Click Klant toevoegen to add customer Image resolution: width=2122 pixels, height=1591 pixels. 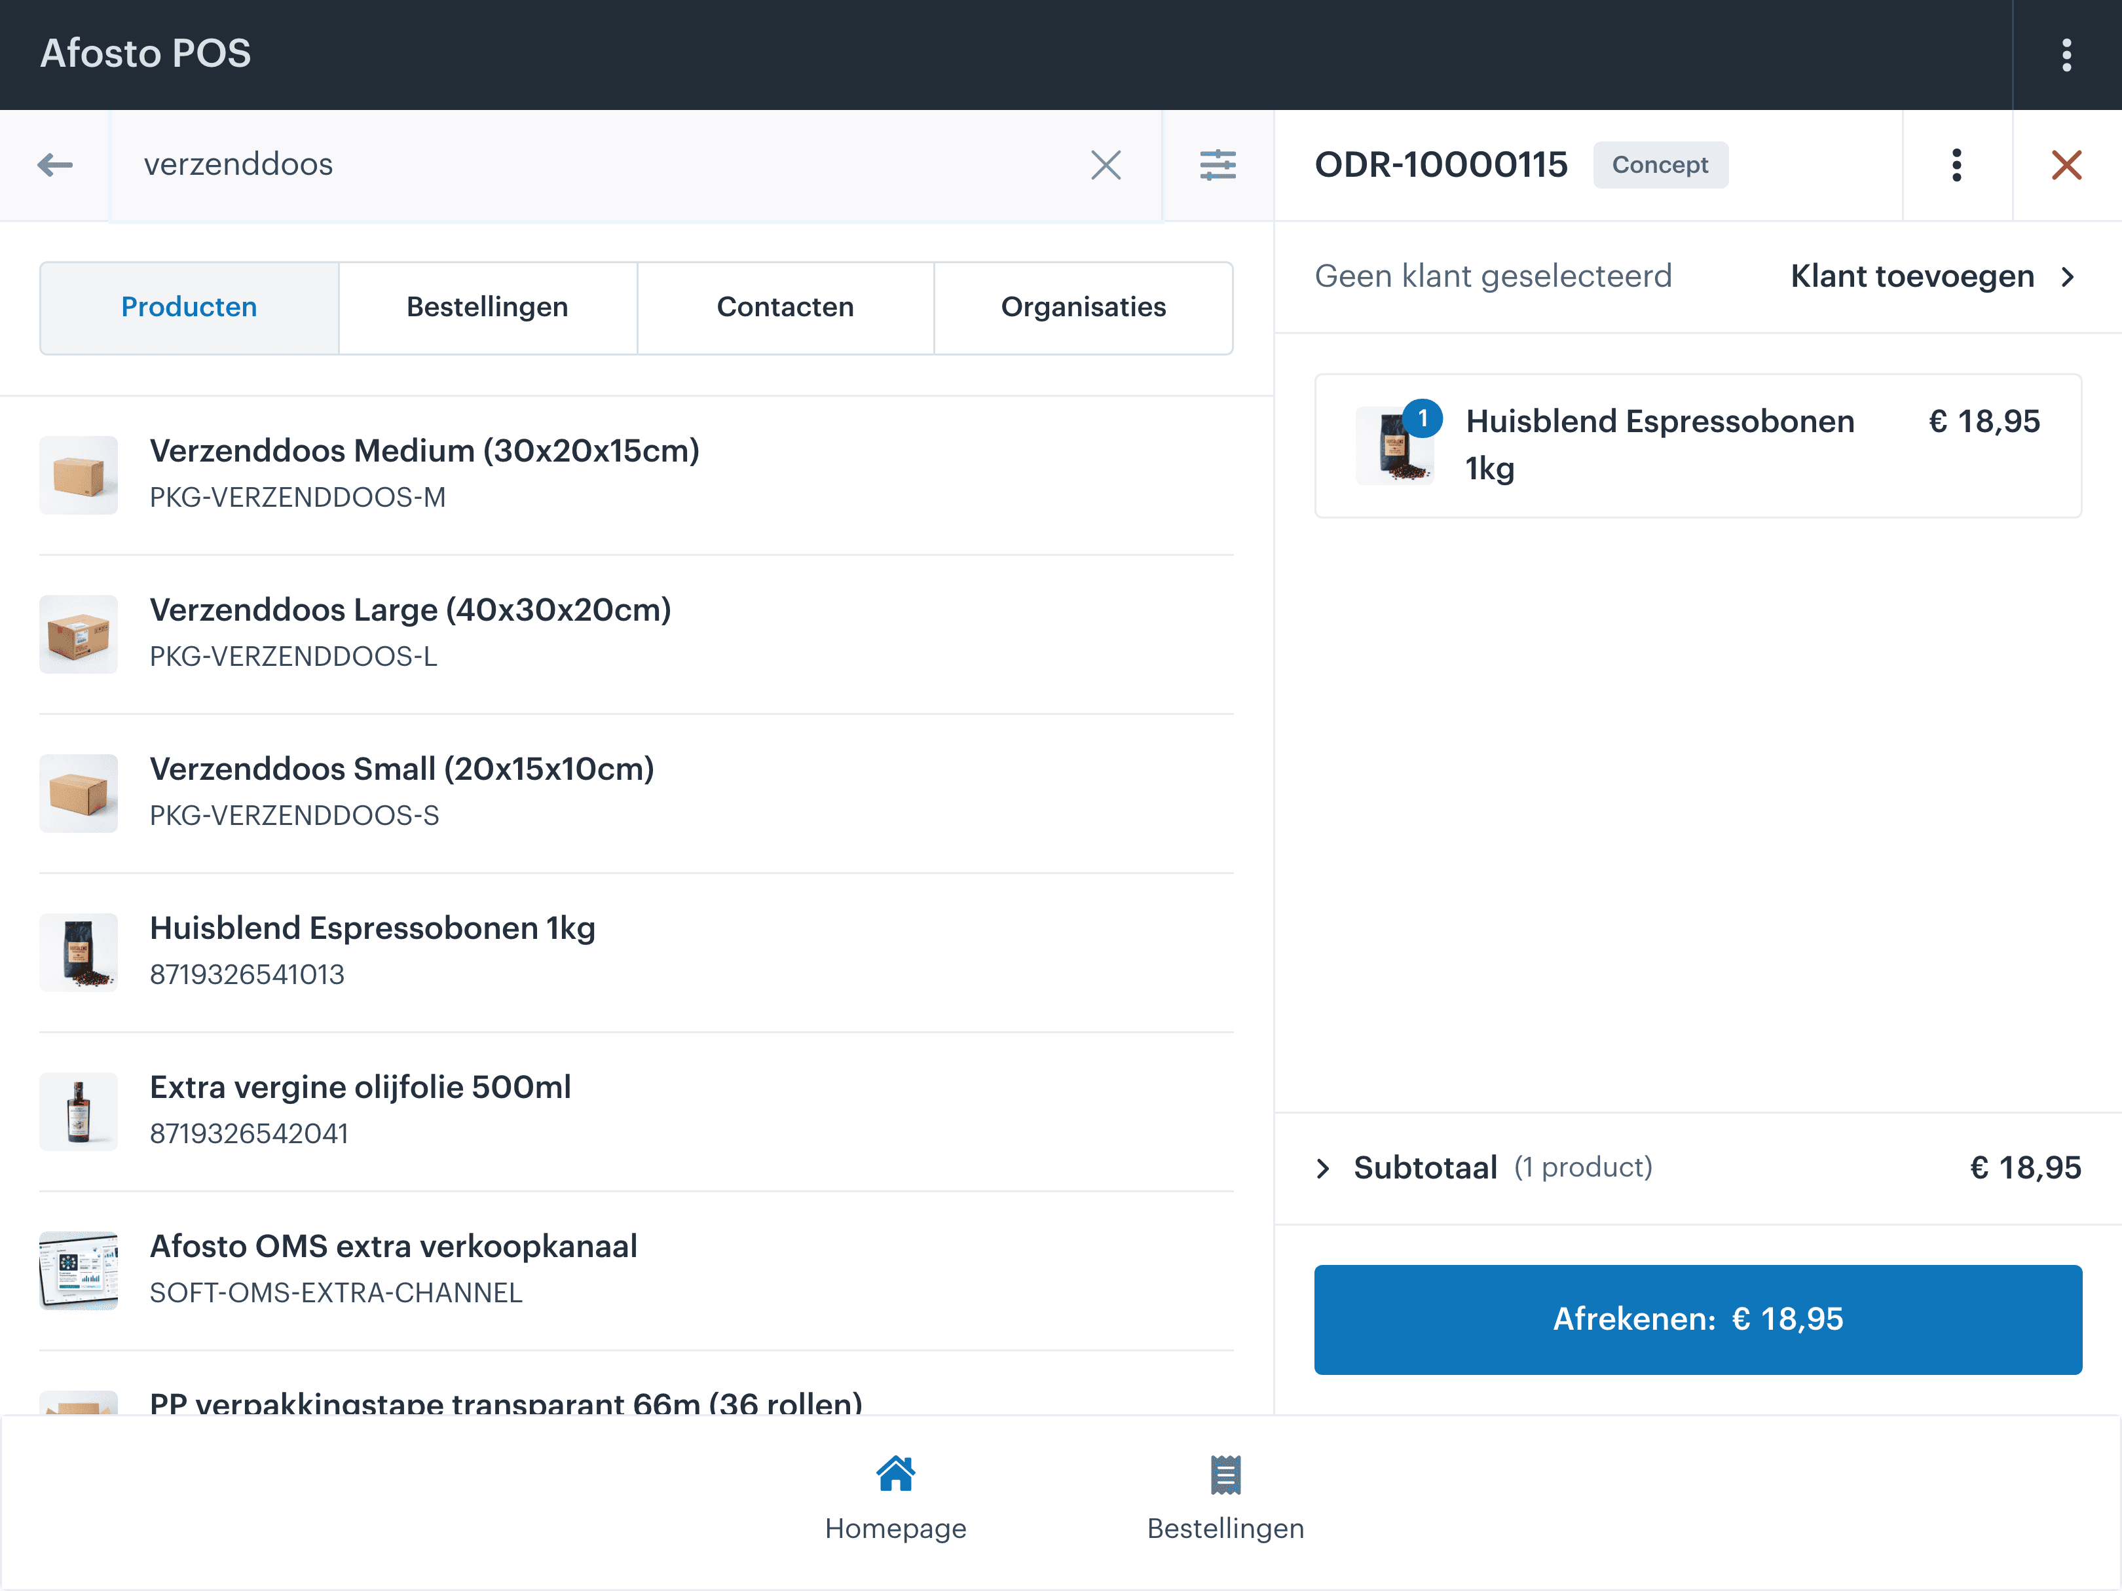point(1912,276)
